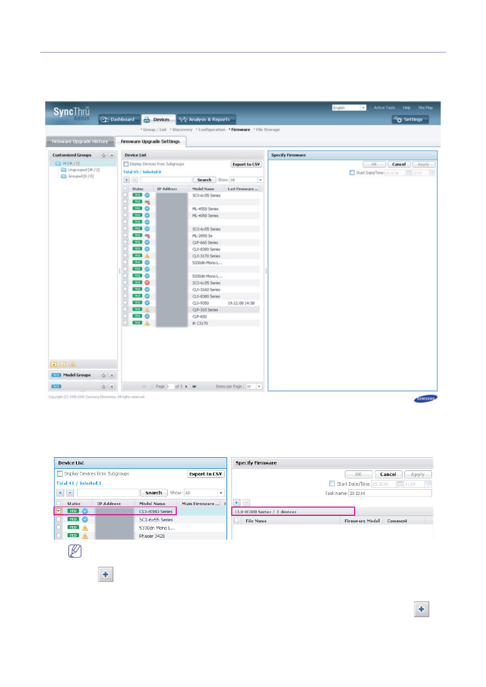The image size is (486, 687).
Task: Tick the iR C3170 row checkbox
Action: pos(125,323)
